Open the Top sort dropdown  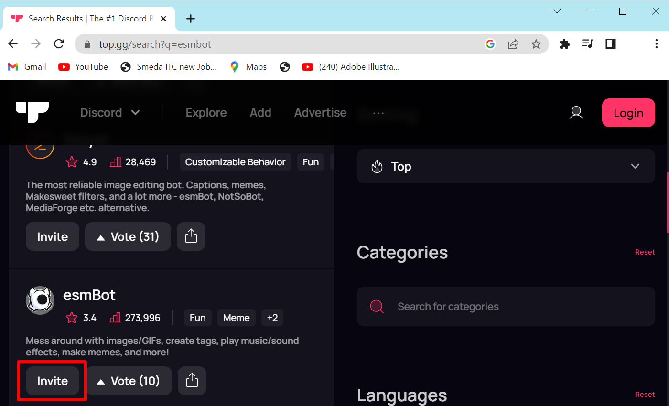pos(506,166)
